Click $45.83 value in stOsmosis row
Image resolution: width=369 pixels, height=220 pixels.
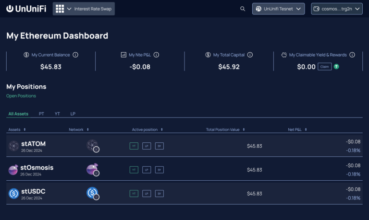point(254,170)
